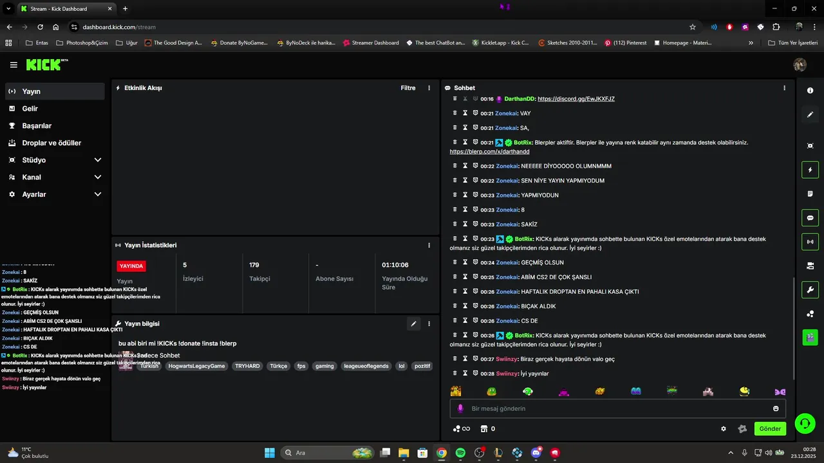This screenshot has height=463, width=824.
Task: Toggle the broadcast statistics panel icon
Action: coord(810,242)
